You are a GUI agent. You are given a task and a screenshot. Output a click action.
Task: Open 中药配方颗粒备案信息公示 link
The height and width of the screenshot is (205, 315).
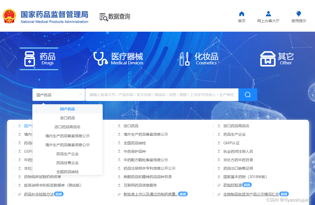146,160
